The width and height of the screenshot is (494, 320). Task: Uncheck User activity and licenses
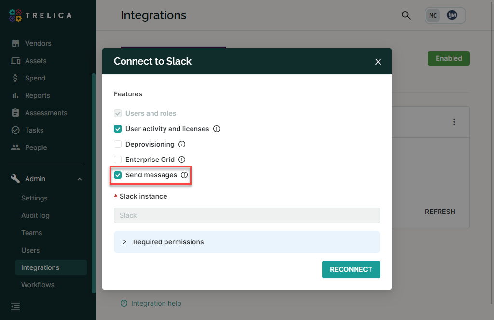(118, 129)
